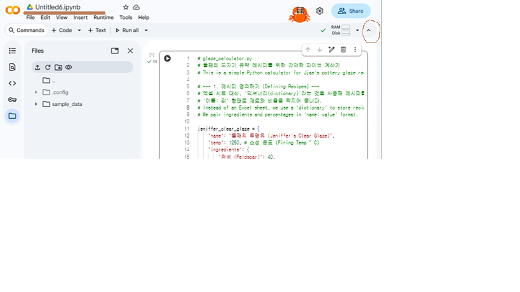Open the Colab logo home link

tap(13, 10)
